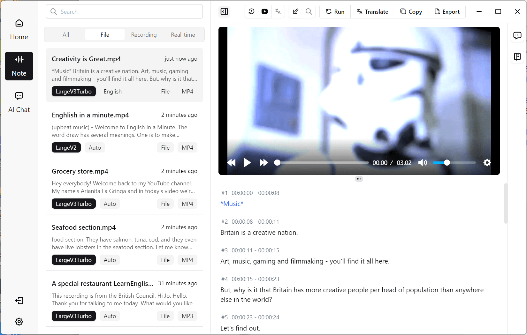Expand the Export options
Screen dimensions: 527x335
[x=447, y=12]
